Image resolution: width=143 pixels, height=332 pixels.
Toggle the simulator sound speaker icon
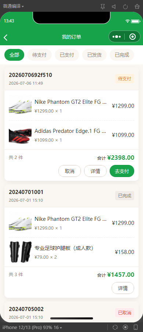coord(114,7)
